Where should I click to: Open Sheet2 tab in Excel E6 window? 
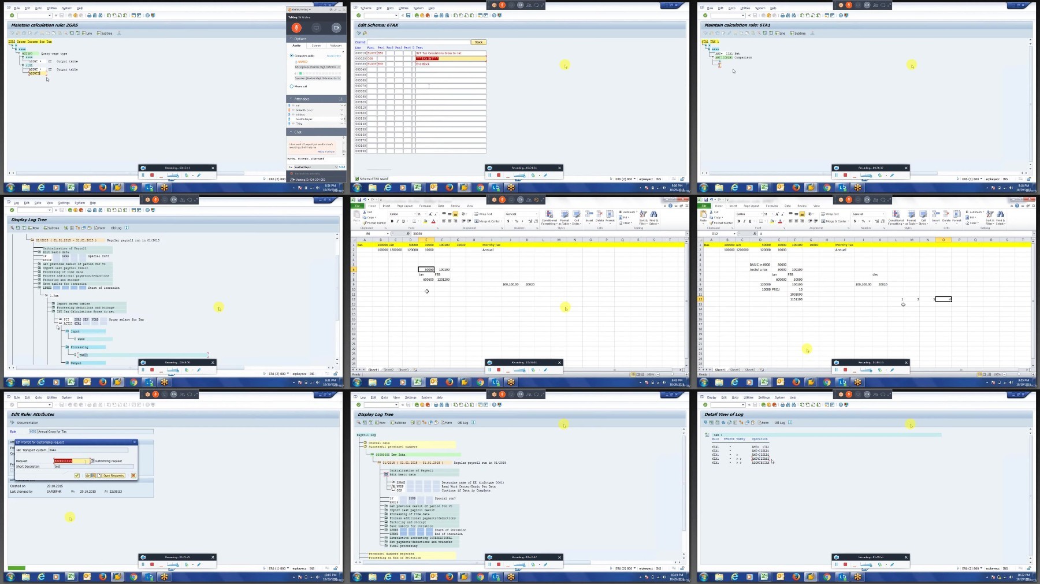click(x=388, y=370)
